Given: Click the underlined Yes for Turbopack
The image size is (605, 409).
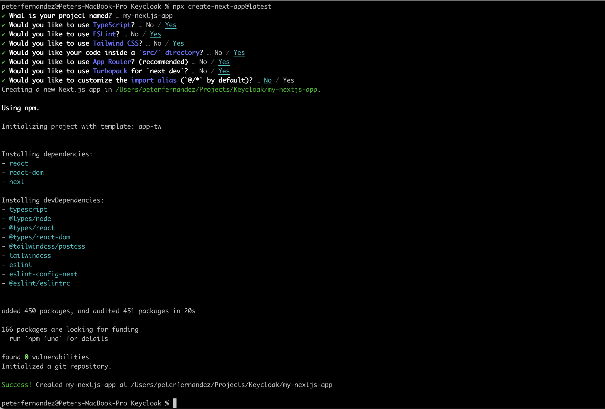Looking at the screenshot, I should 224,71.
